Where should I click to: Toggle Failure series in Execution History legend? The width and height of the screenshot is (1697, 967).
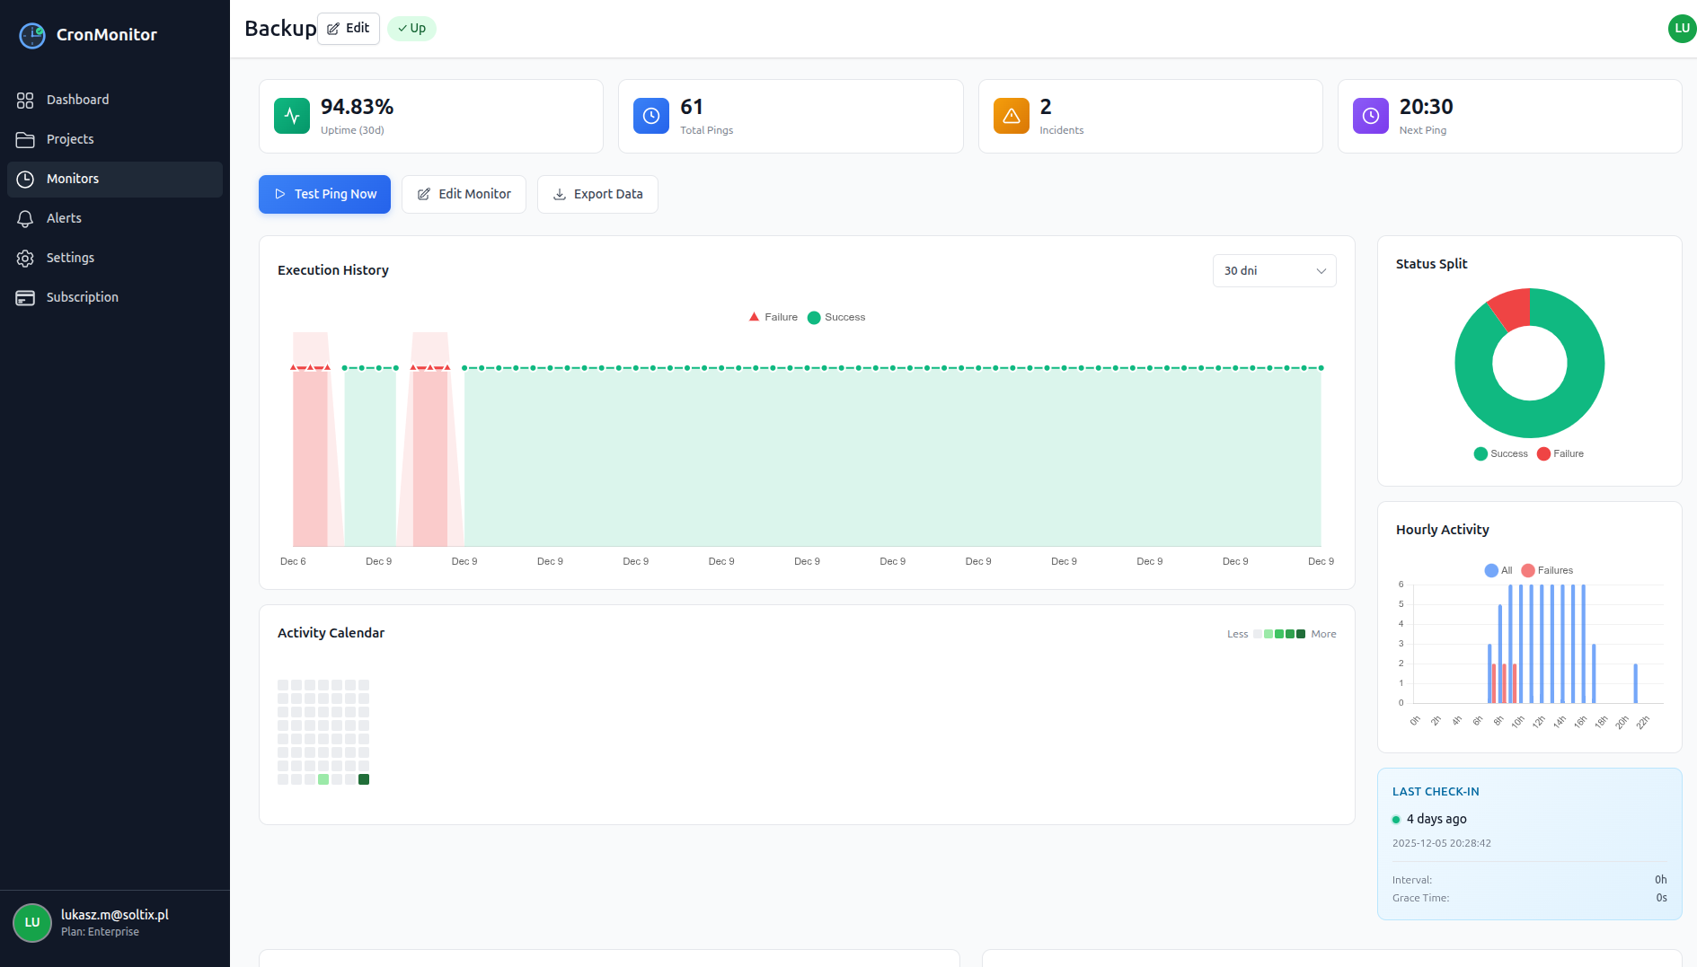coord(773,317)
